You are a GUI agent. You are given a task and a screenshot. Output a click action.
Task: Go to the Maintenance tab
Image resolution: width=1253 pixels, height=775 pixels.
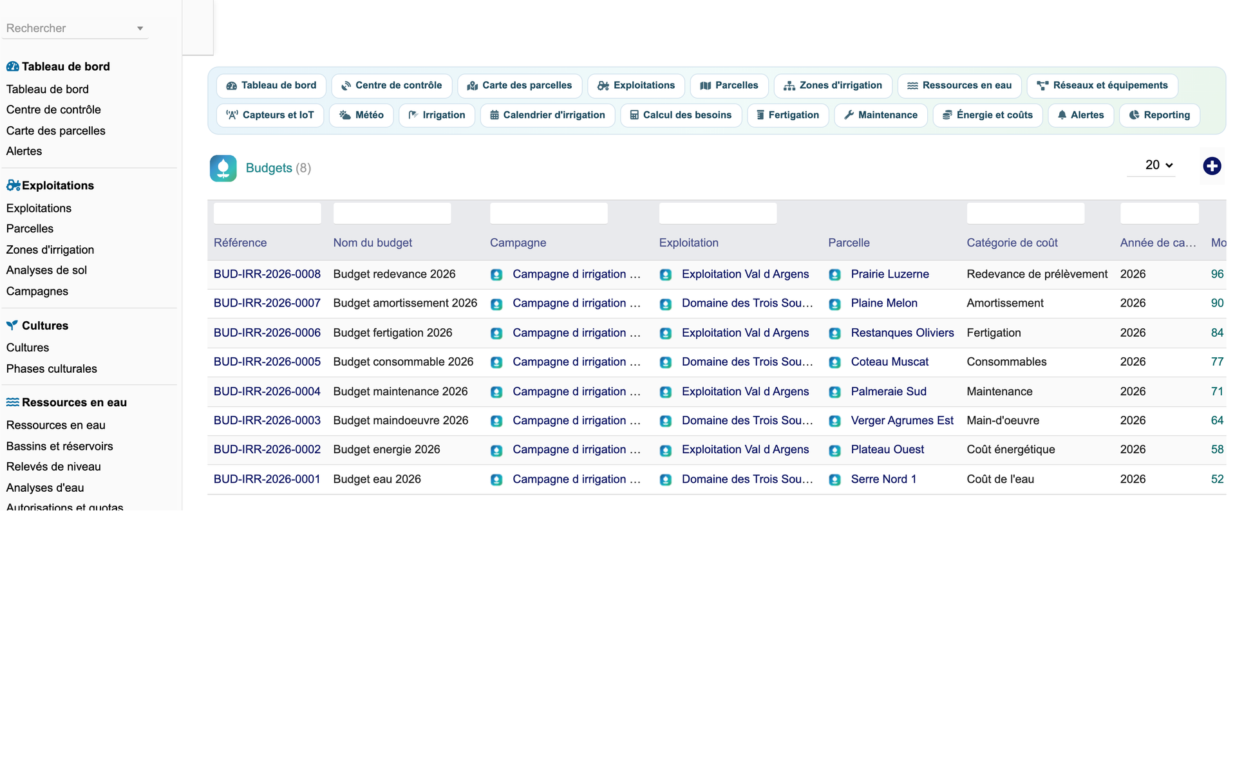pos(881,115)
